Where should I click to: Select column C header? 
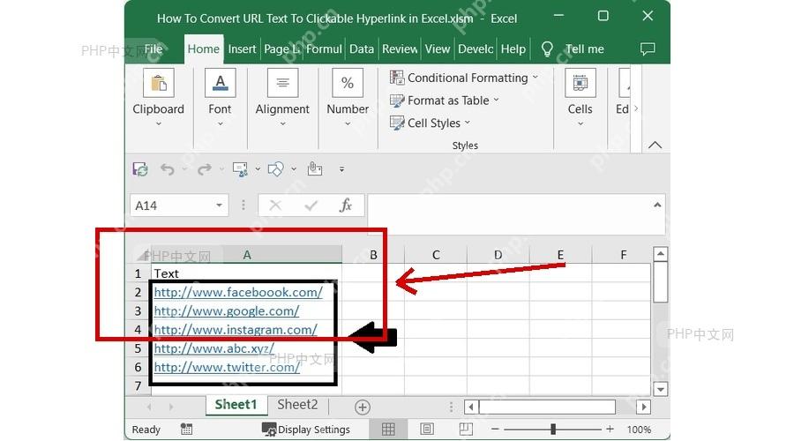pyautogui.click(x=436, y=255)
